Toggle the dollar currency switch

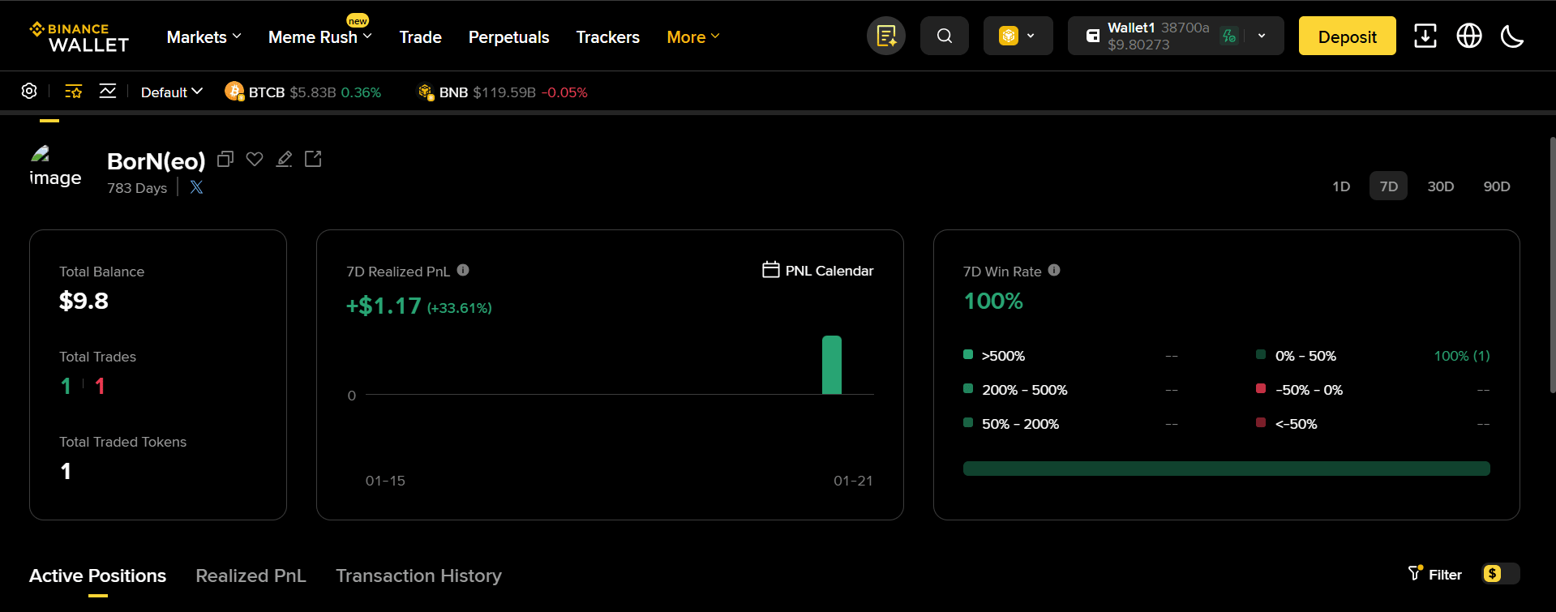point(1500,574)
